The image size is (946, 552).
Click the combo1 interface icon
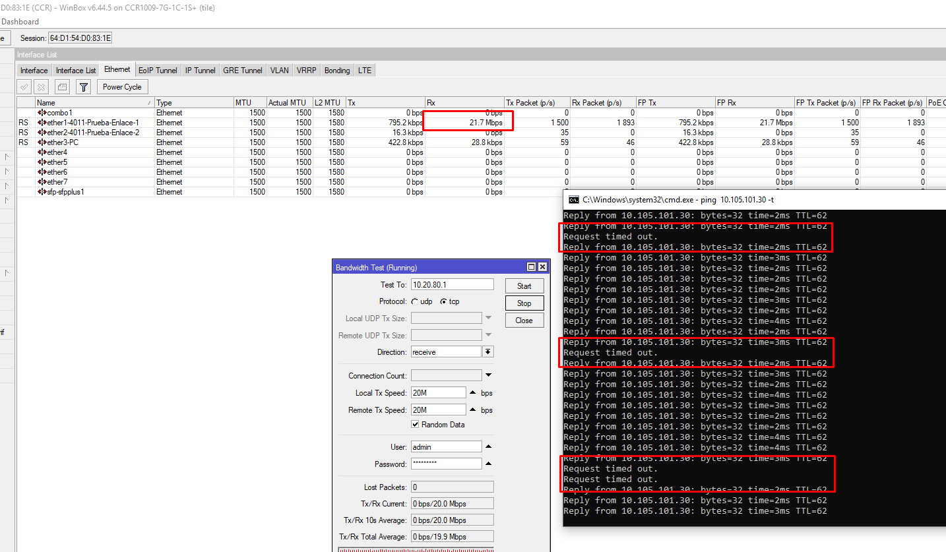click(42, 113)
